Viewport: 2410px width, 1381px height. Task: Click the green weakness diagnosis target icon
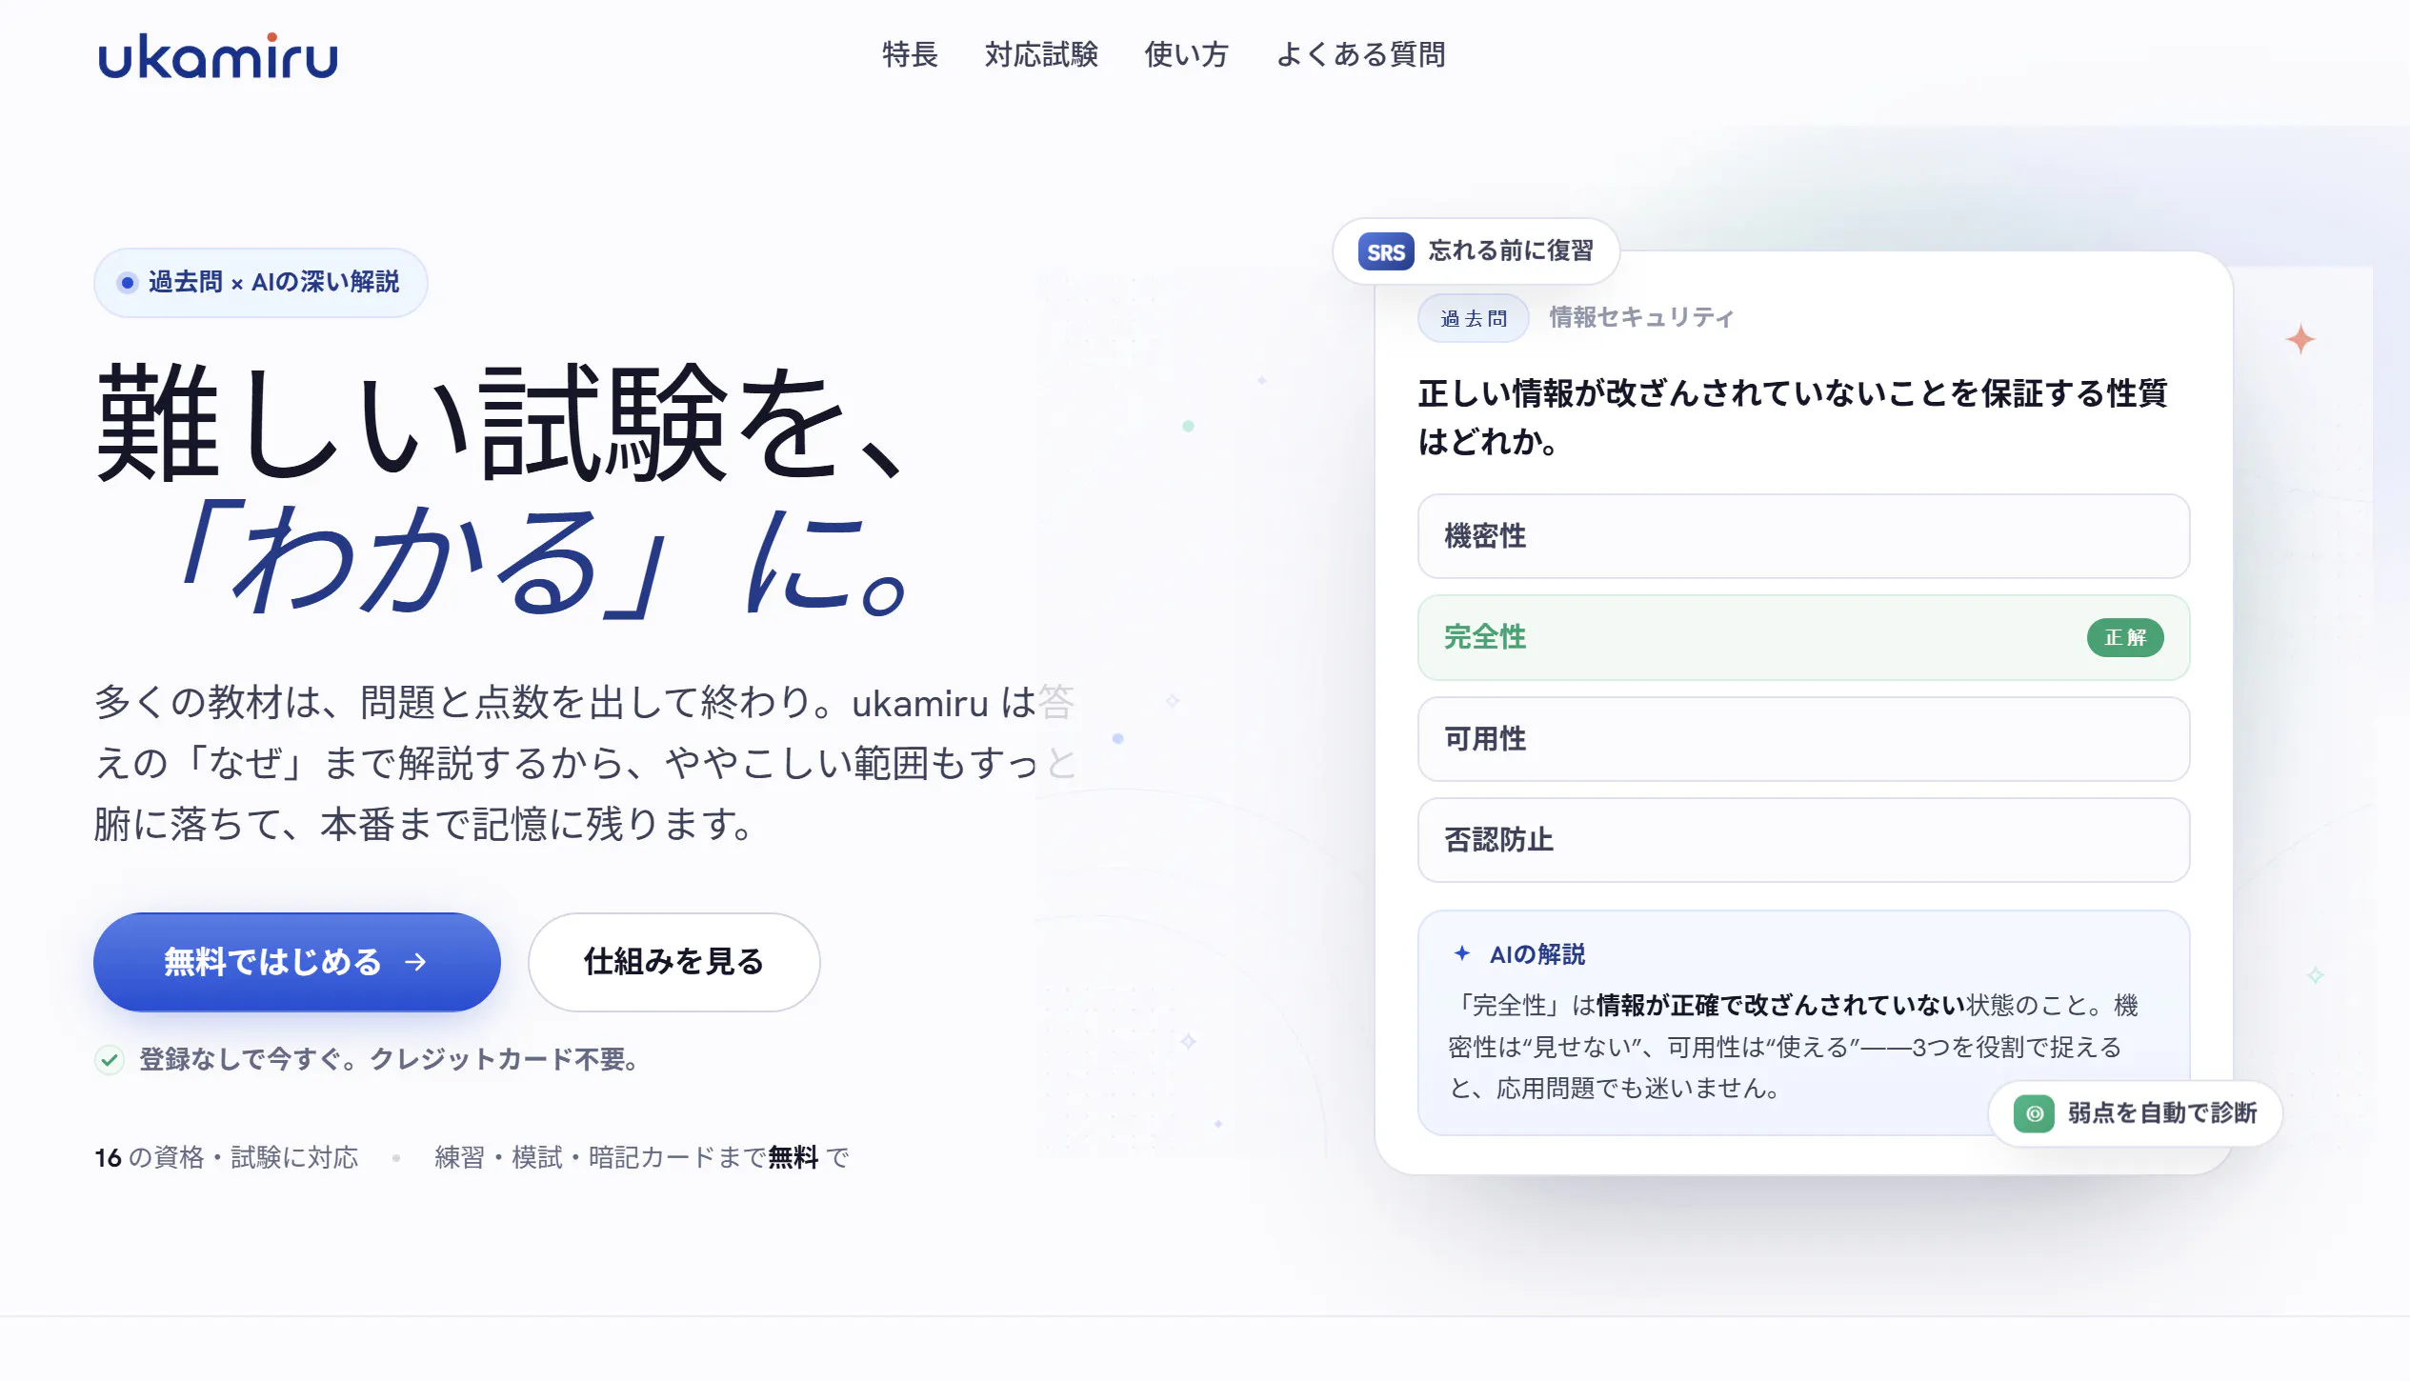point(2034,1112)
